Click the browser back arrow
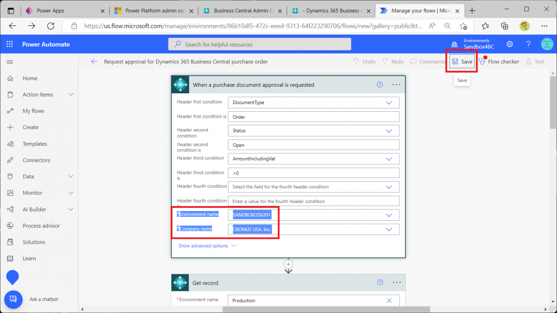Screen dimensions: 557x313 tap(13, 26)
